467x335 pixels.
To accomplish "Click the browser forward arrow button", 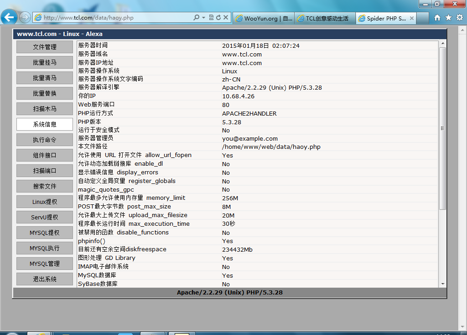I will (x=25, y=18).
